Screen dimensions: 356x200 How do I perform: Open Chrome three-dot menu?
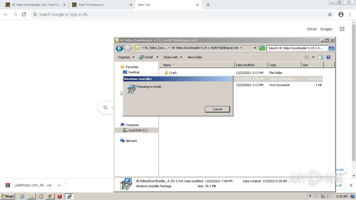point(350,14)
